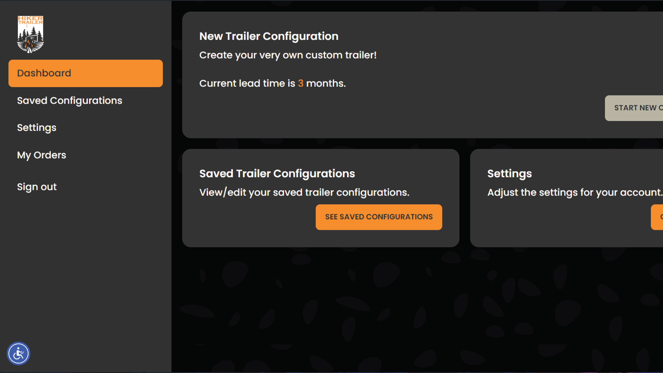This screenshot has height=373, width=663.
Task: Click the orange button in Settings card
Action: [657, 217]
